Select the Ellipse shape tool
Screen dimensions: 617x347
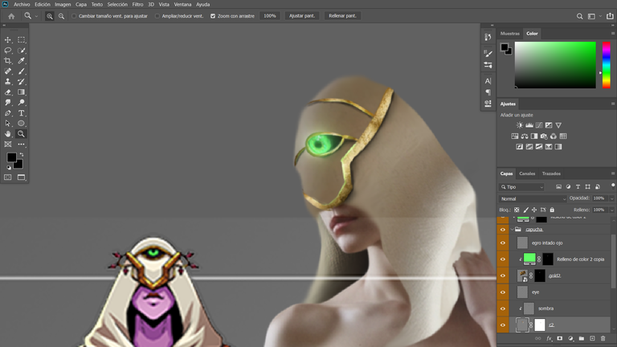pyautogui.click(x=21, y=123)
